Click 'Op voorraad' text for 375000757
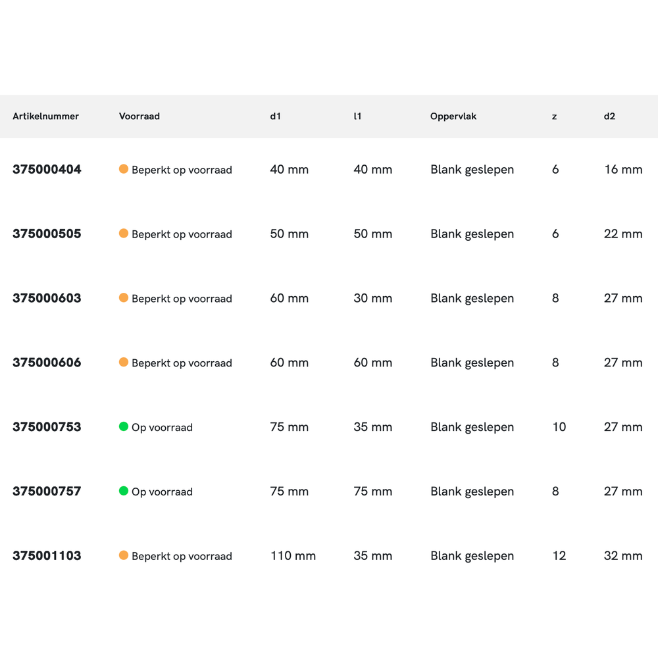Image resolution: width=658 pixels, height=658 pixels. [162, 492]
